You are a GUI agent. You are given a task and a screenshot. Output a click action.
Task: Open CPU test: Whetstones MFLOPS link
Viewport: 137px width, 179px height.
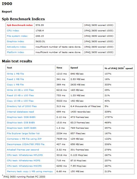pyautogui.click(x=25, y=155)
